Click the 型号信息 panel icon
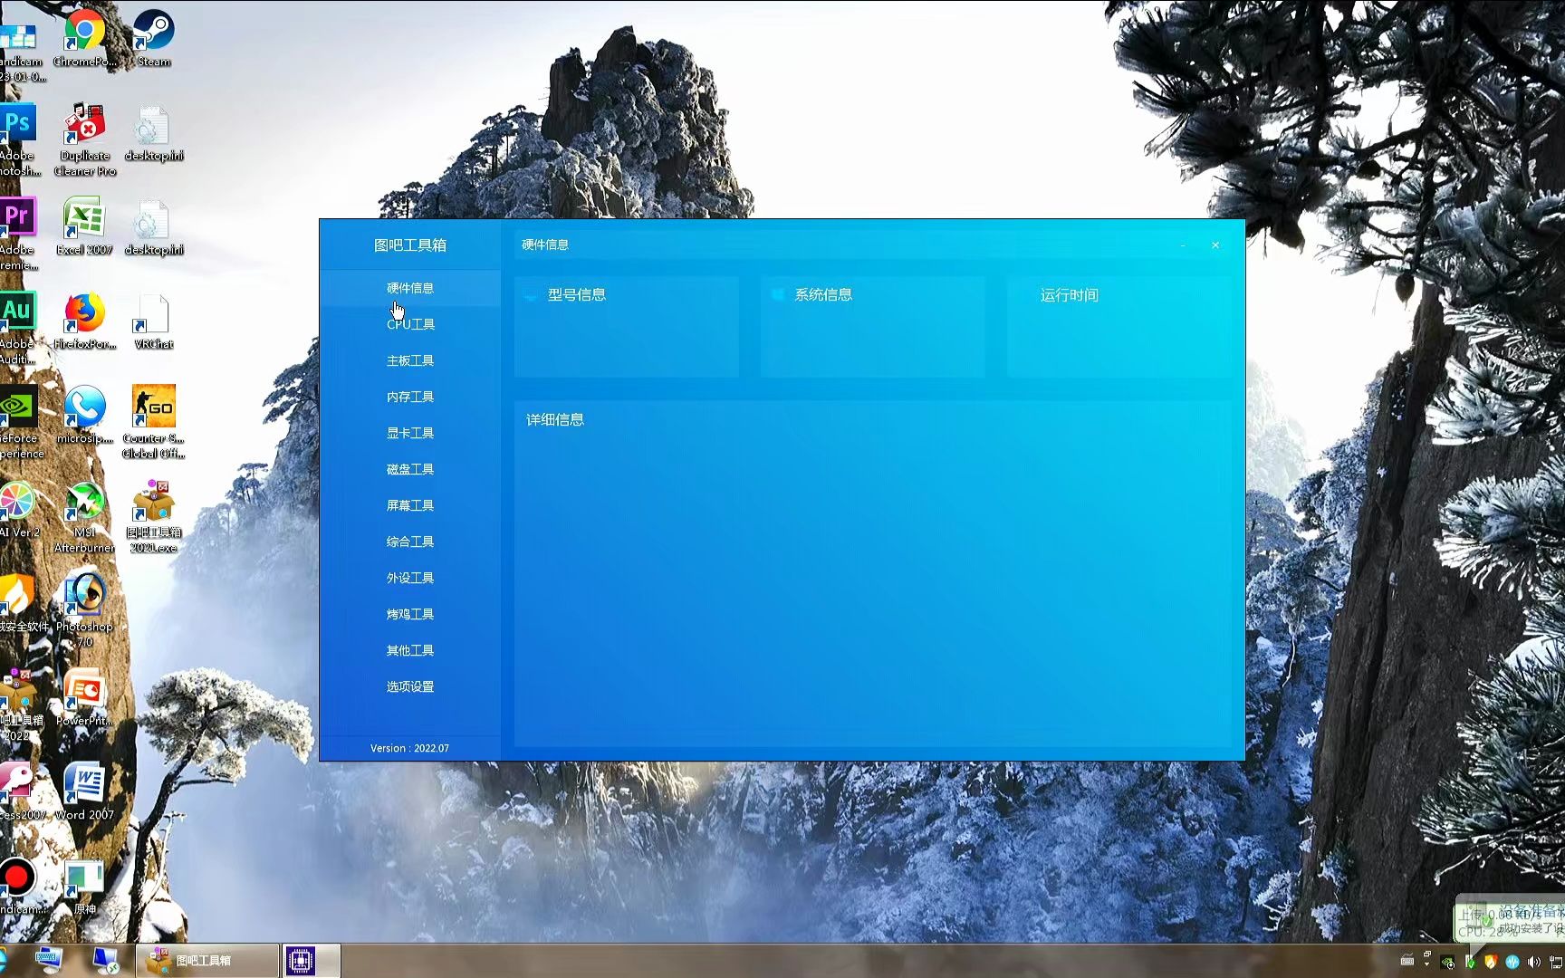Screen dimensions: 1565x978 click(531, 295)
